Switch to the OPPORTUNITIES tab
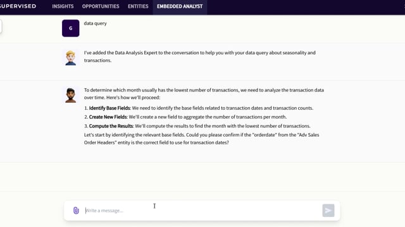 point(101,6)
